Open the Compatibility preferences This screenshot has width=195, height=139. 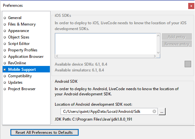20,76
